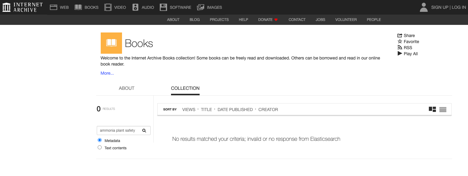Sort results by Views
This screenshot has width=468, height=176.
coord(189,110)
